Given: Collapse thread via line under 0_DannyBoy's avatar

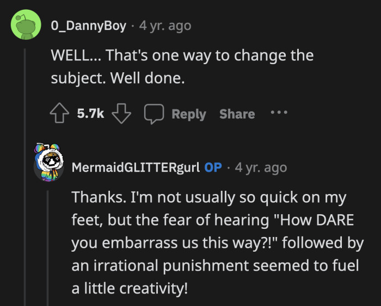Looking at the screenshot, I should pyautogui.click(x=25, y=163).
